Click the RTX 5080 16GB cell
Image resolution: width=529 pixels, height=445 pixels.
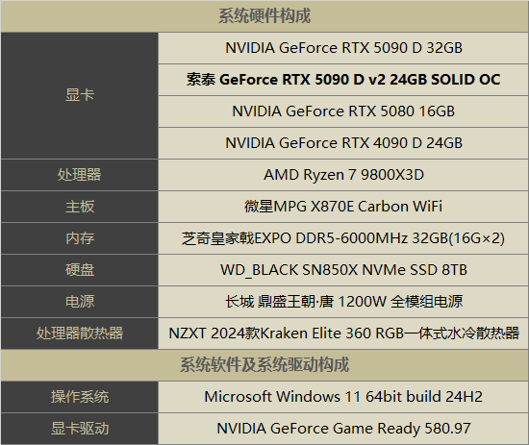343,111
